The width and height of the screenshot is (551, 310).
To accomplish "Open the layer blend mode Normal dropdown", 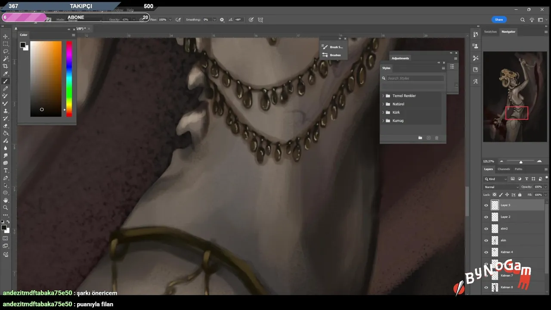I will [x=501, y=187].
